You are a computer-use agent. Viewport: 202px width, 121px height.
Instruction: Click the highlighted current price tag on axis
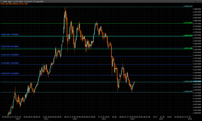click(x=197, y=81)
